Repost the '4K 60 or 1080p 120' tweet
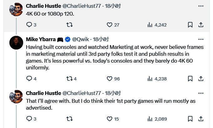 pos(70,25)
